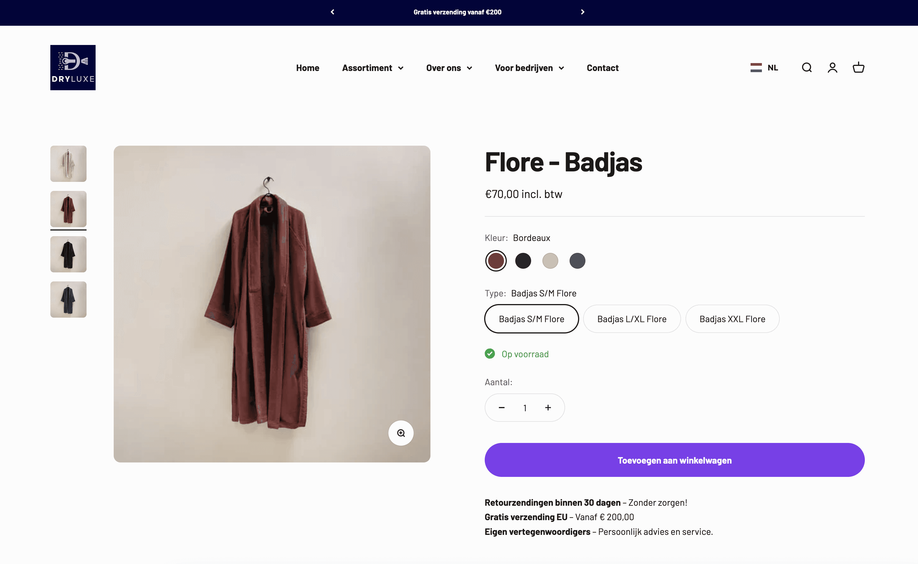
Task: Go to previous announcement arrow
Action: tap(332, 12)
